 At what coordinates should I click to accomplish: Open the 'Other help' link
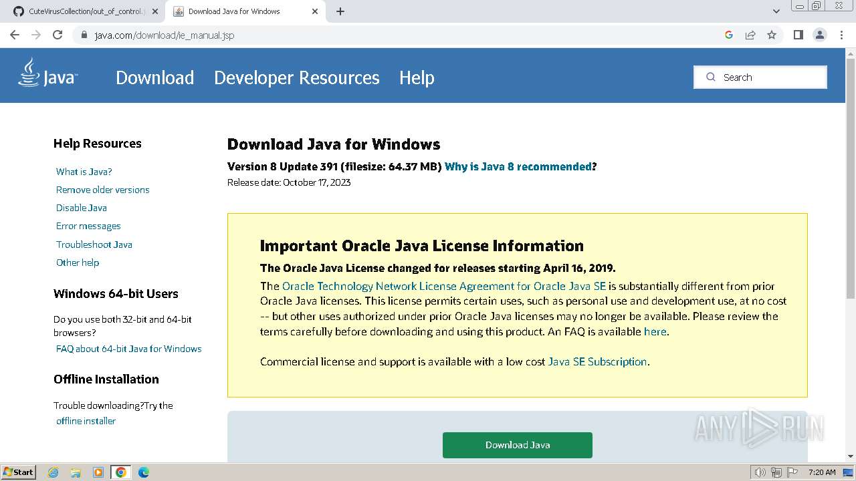click(78, 263)
